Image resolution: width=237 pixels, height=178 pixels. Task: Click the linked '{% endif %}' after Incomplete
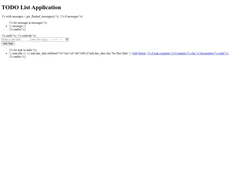pyautogui.click(x=221, y=54)
